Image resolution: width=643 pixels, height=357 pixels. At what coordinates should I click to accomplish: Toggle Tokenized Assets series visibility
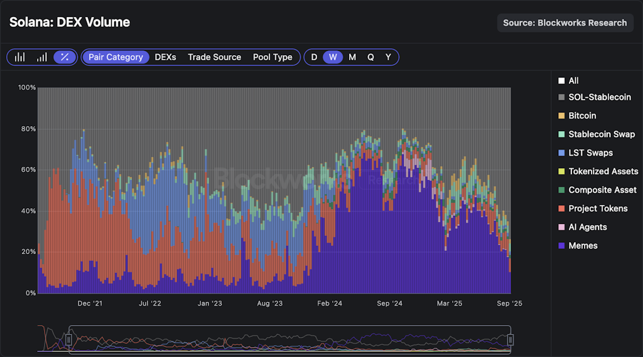click(603, 171)
